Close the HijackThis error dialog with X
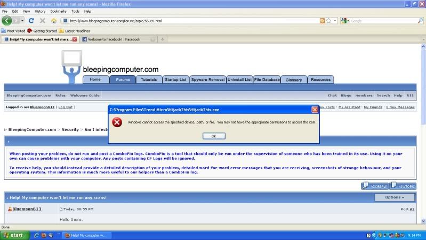This screenshot has height=240, width=426. click(315, 109)
